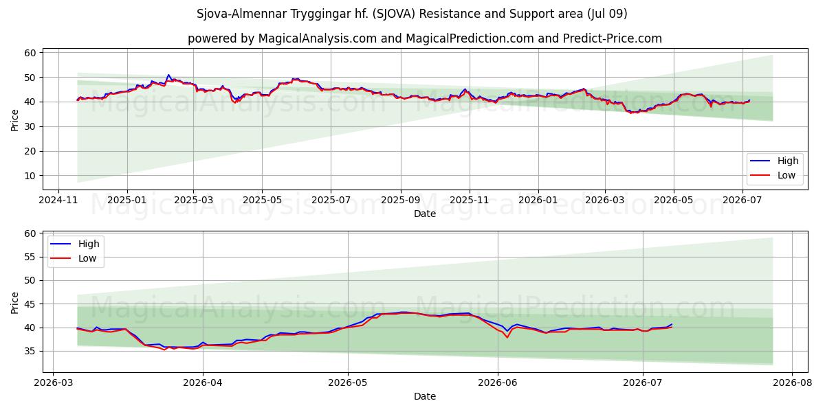Click the '2025-07' tick on top chart
The image size is (825, 412).
[x=331, y=200]
